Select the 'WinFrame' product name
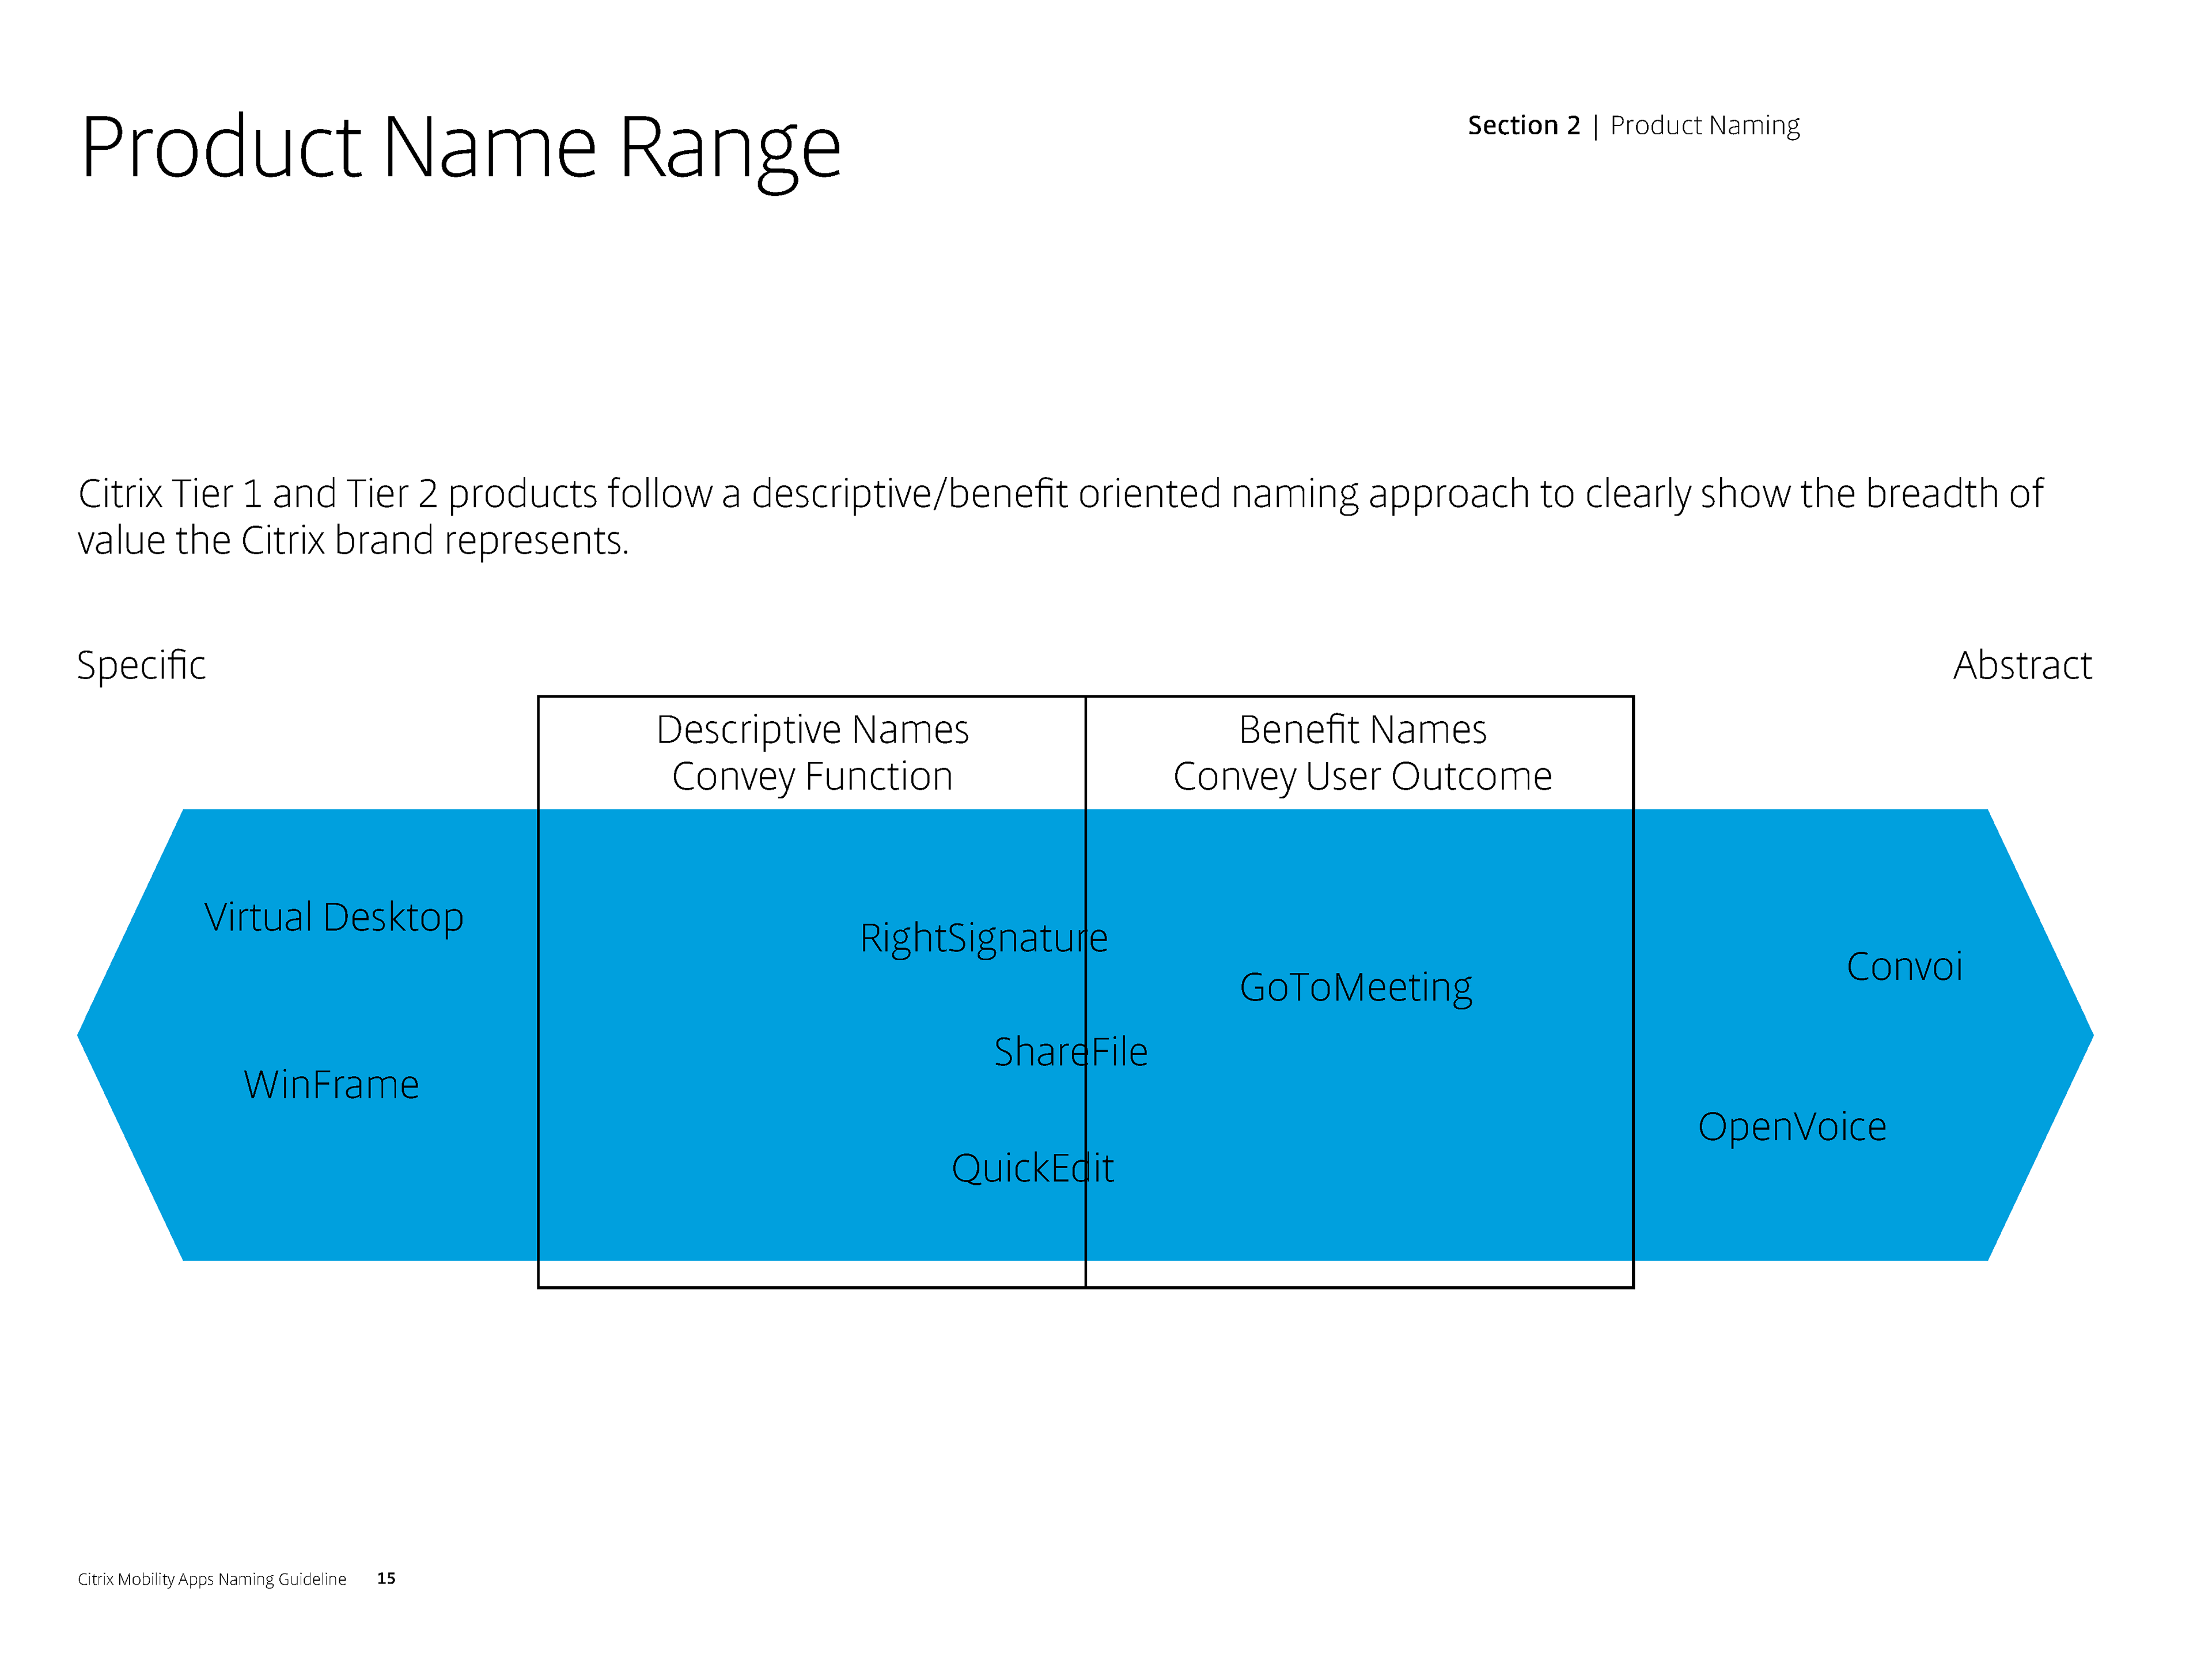Screen dimensions: 2212x1659 pos(331,1085)
